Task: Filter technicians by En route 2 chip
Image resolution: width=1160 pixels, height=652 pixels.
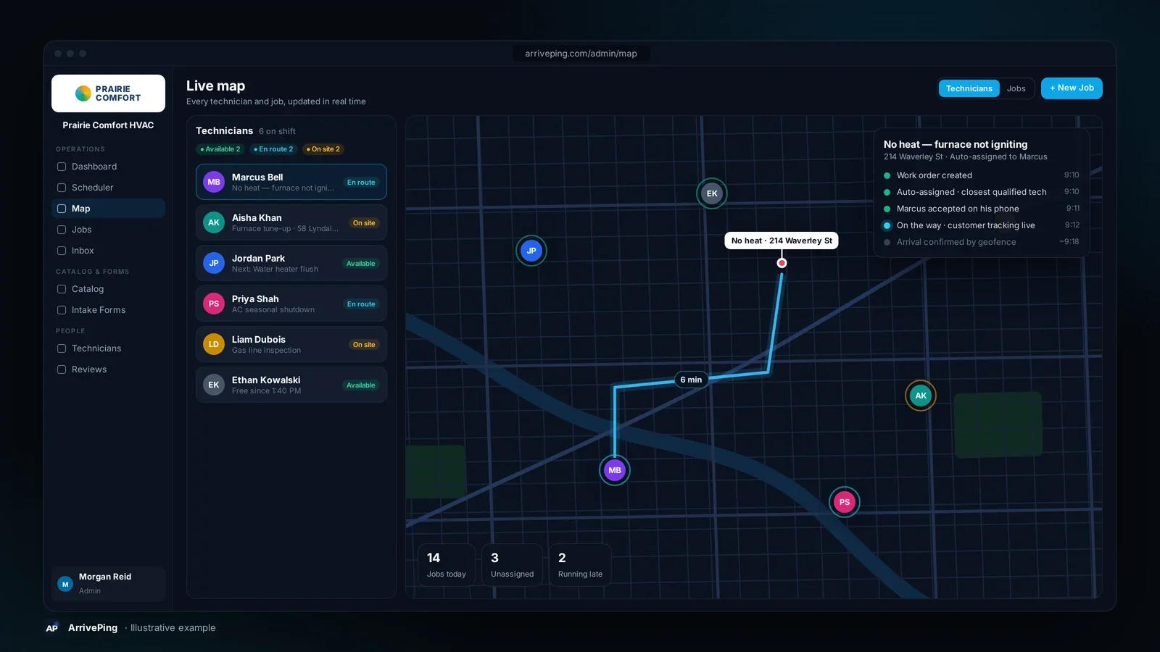Action: [x=273, y=149]
